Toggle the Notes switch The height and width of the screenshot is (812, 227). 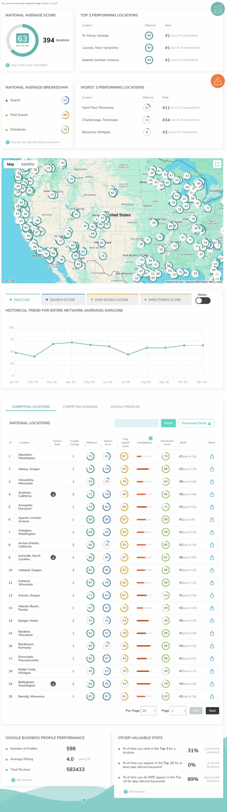point(203,301)
